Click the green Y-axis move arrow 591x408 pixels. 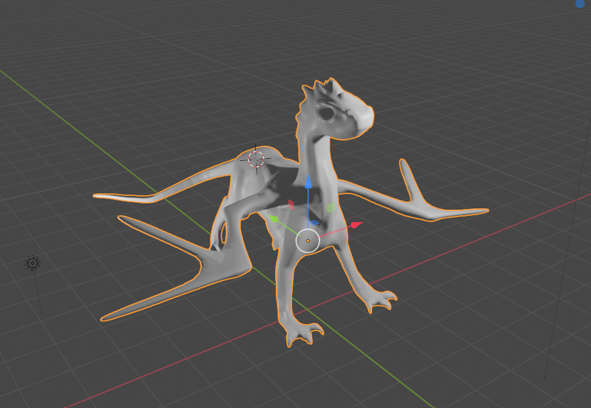click(x=273, y=219)
